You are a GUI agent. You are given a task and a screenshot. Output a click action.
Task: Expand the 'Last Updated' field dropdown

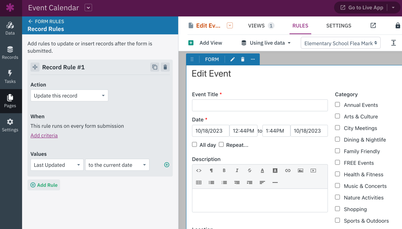[x=57, y=165]
